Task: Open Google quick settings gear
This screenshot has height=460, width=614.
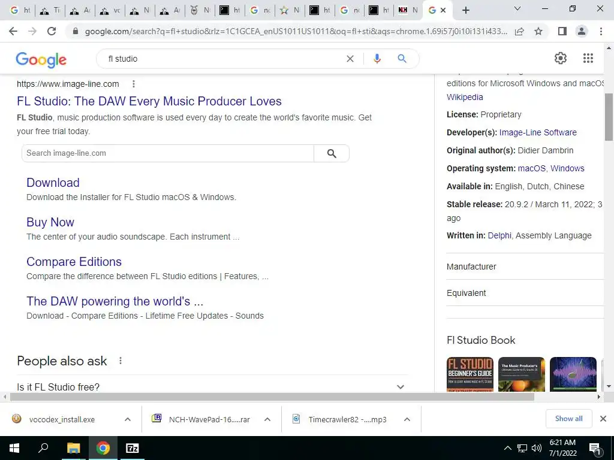Action: (561, 58)
